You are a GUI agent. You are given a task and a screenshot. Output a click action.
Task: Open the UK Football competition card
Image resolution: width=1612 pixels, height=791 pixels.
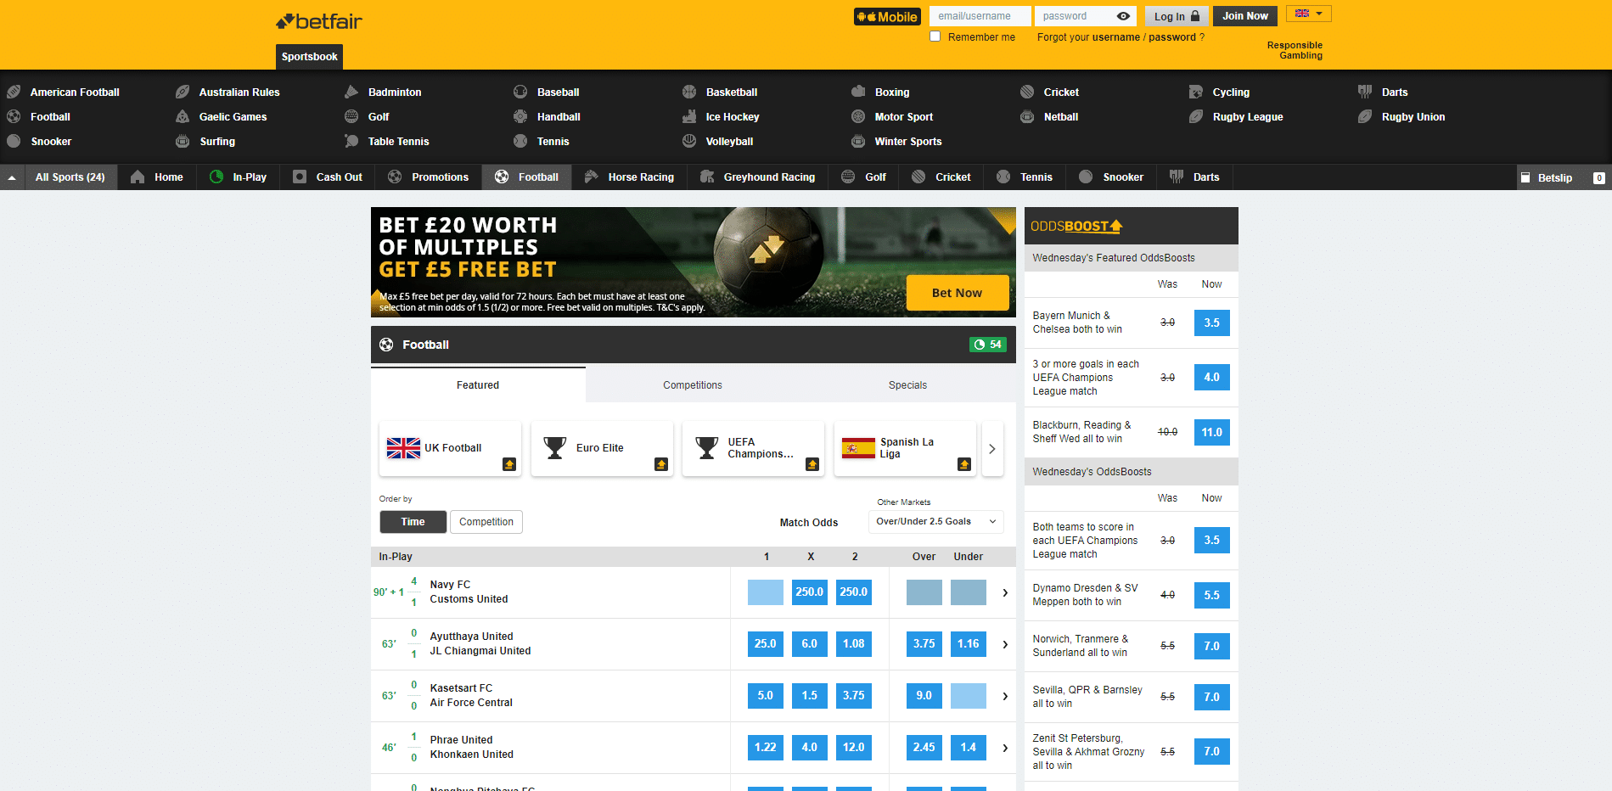coord(450,448)
